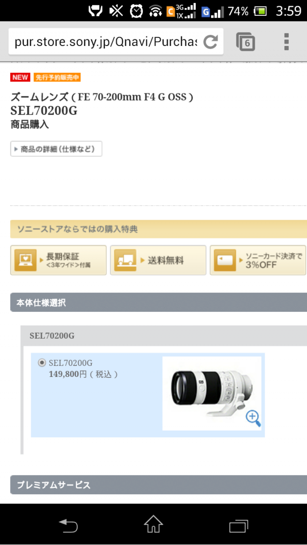Tap the 本体仕様選択 section header
This screenshot has width=307, height=545.
click(x=159, y=302)
